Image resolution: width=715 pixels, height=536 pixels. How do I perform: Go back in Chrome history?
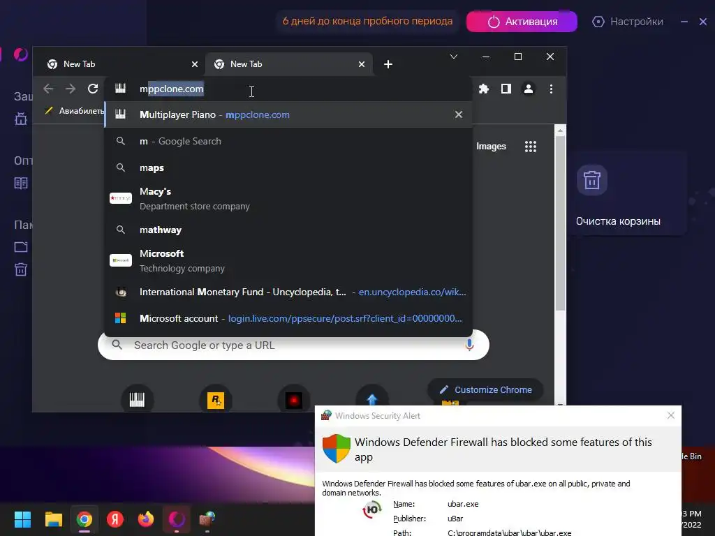point(48,89)
